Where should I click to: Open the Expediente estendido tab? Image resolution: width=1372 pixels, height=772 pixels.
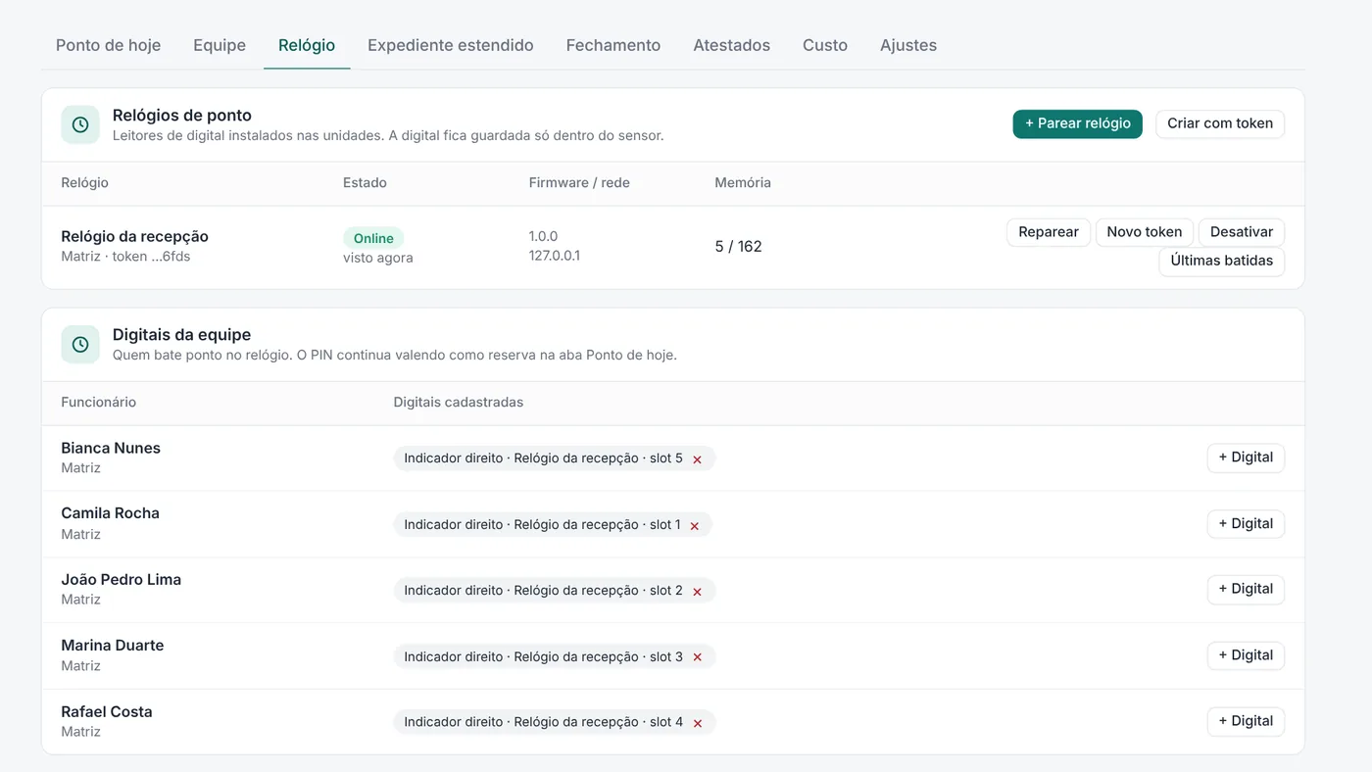click(451, 45)
